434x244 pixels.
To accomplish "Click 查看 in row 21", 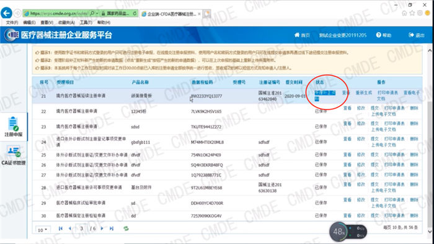I will 346,93.
